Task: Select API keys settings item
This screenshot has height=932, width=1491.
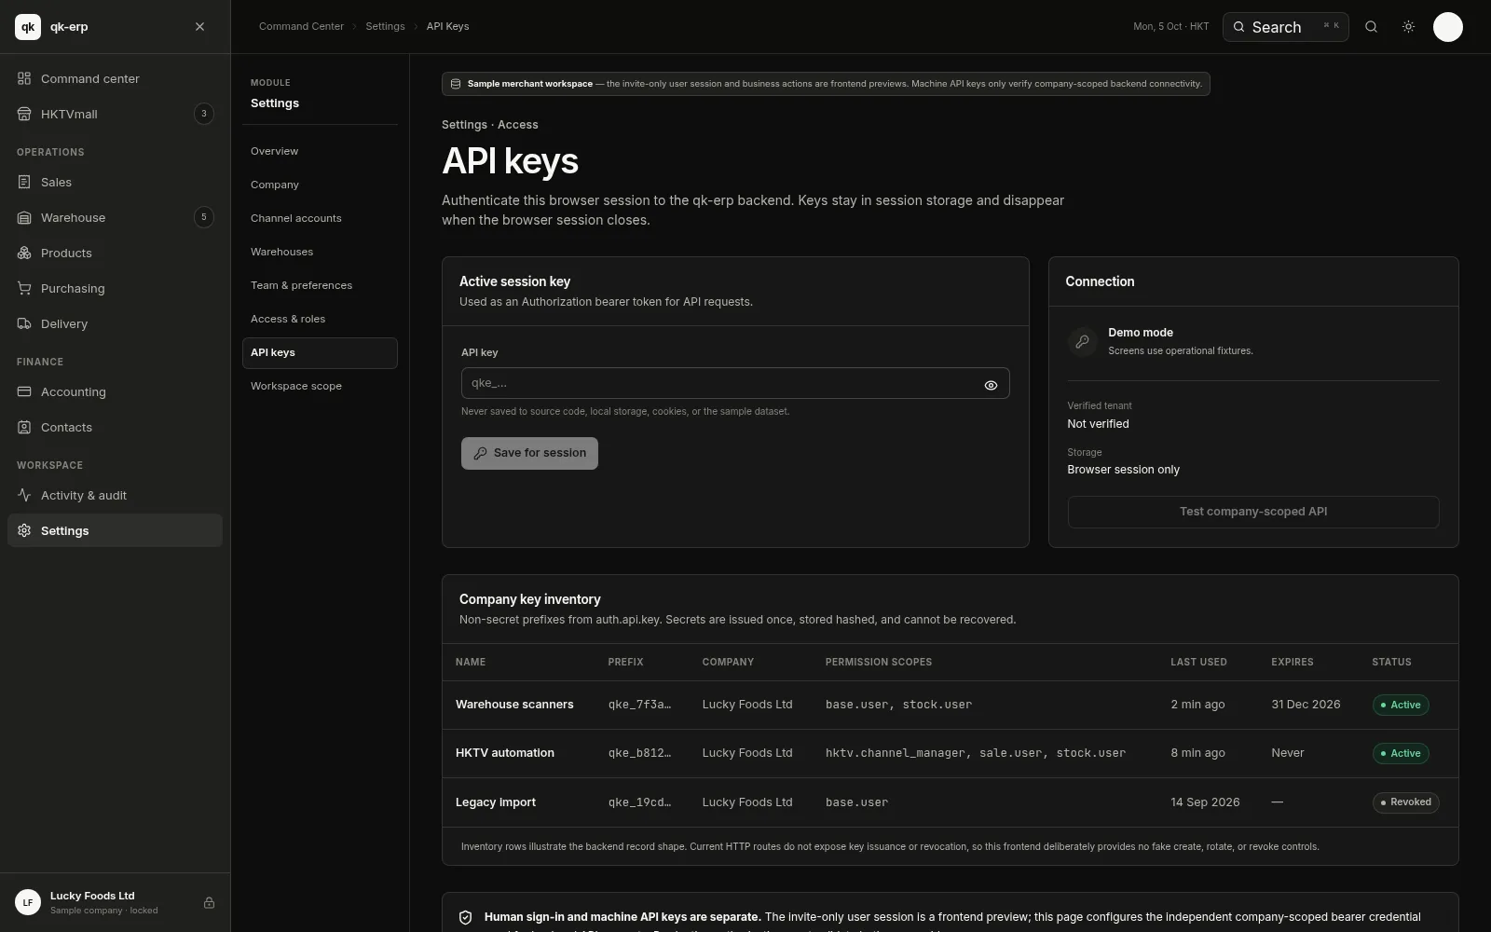Action: 320,352
